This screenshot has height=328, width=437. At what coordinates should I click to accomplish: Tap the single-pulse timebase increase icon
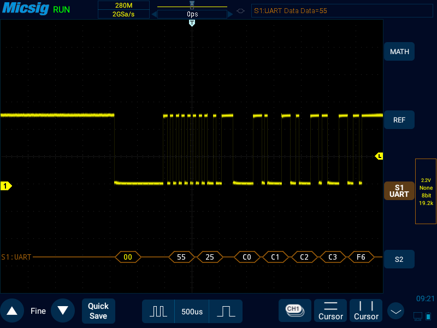tap(225, 311)
